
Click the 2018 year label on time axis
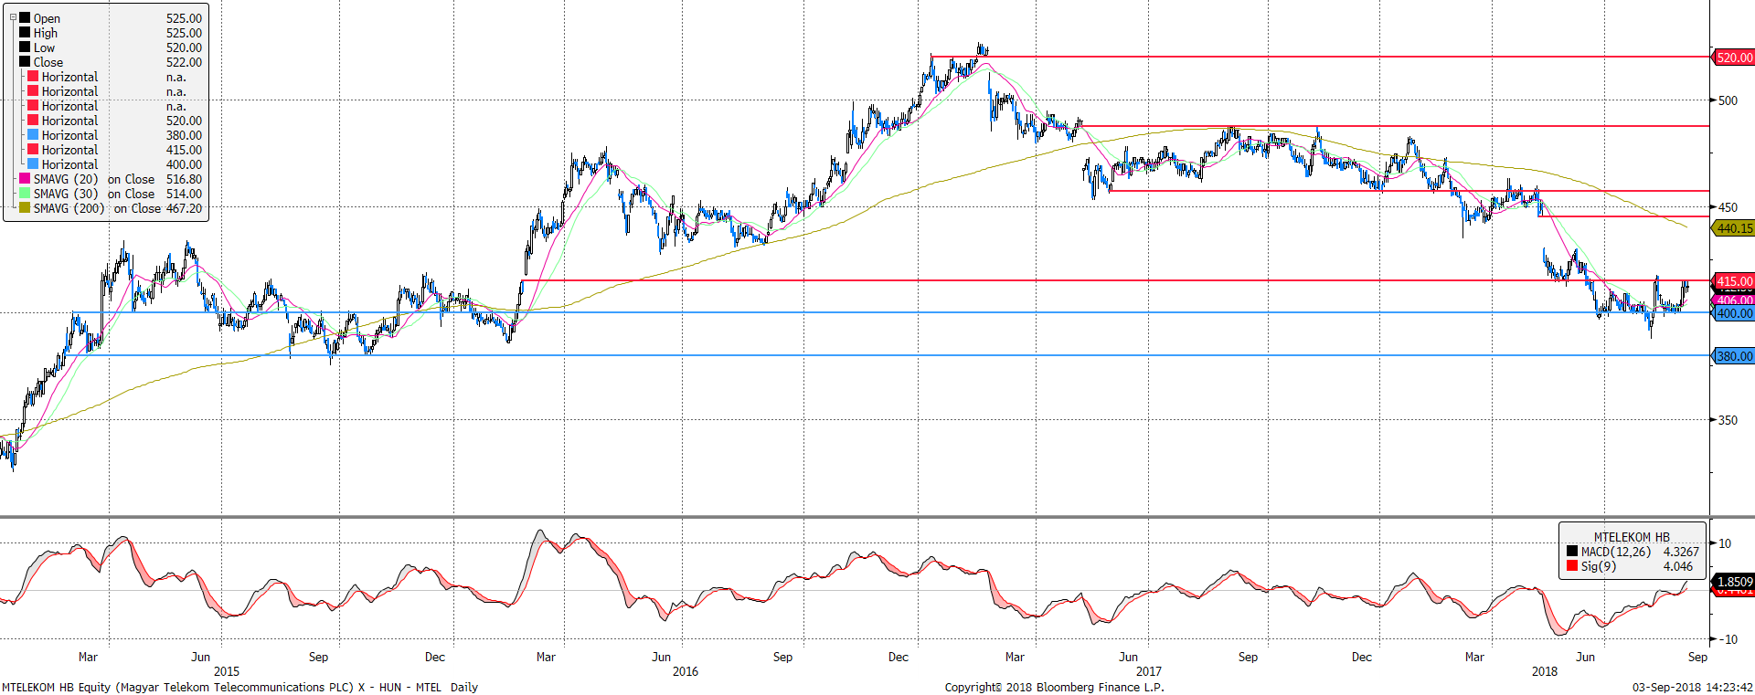click(1545, 671)
